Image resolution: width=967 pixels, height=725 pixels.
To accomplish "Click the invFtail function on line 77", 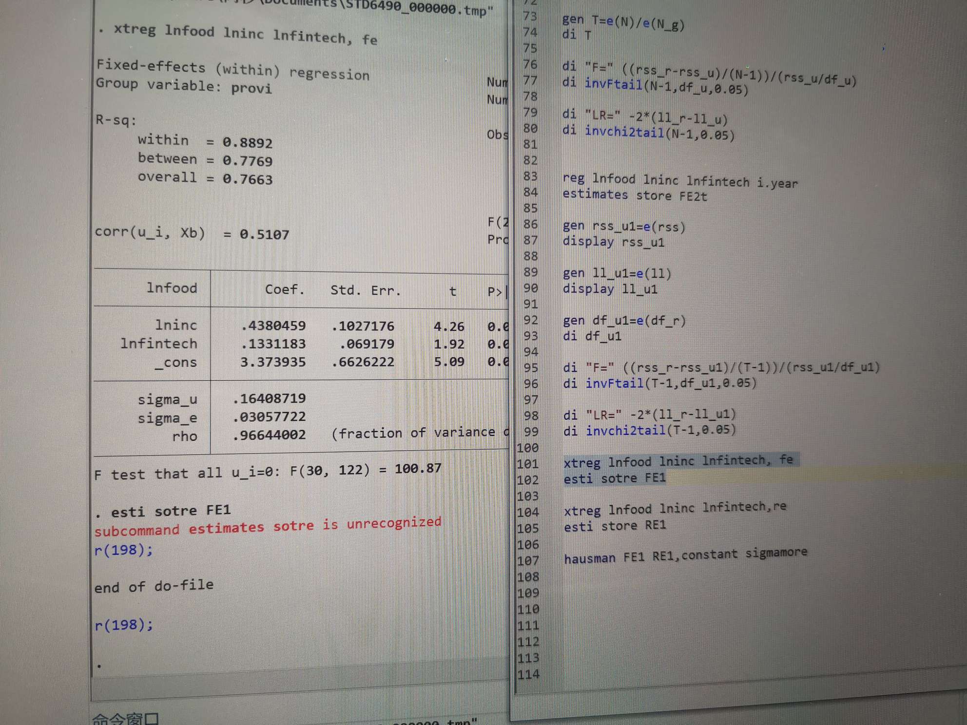I will pyautogui.click(x=613, y=84).
